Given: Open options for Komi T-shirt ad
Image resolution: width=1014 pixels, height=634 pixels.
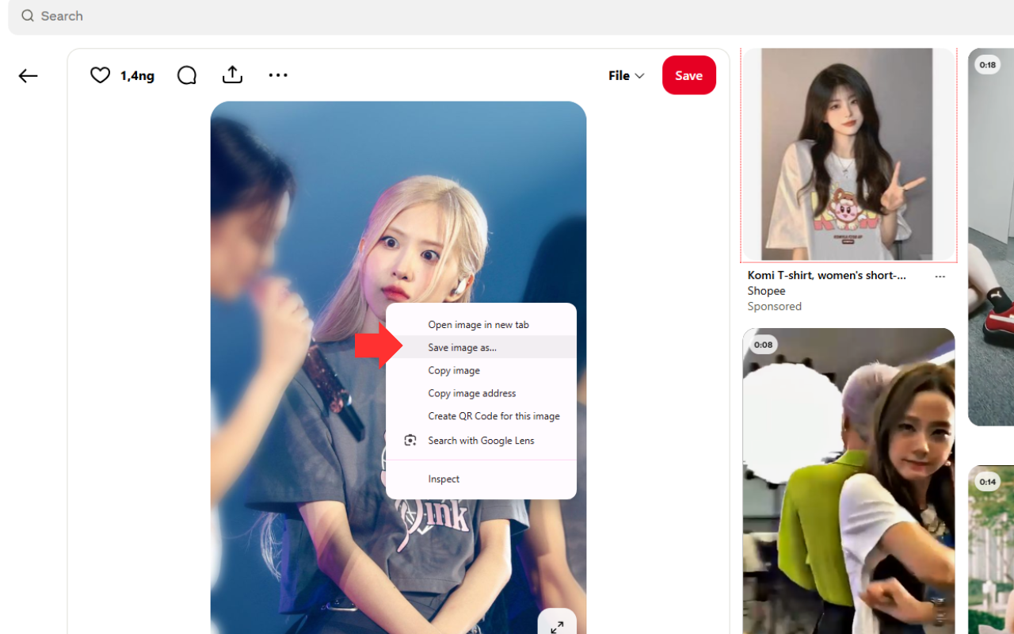Looking at the screenshot, I should 940,277.
